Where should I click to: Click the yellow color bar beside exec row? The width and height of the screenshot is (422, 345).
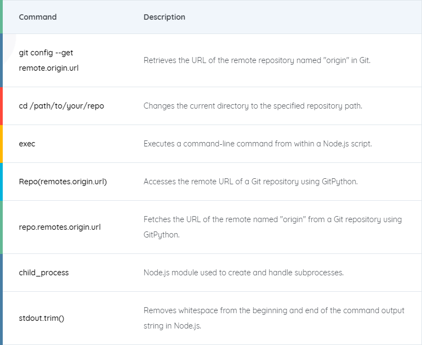1,144
